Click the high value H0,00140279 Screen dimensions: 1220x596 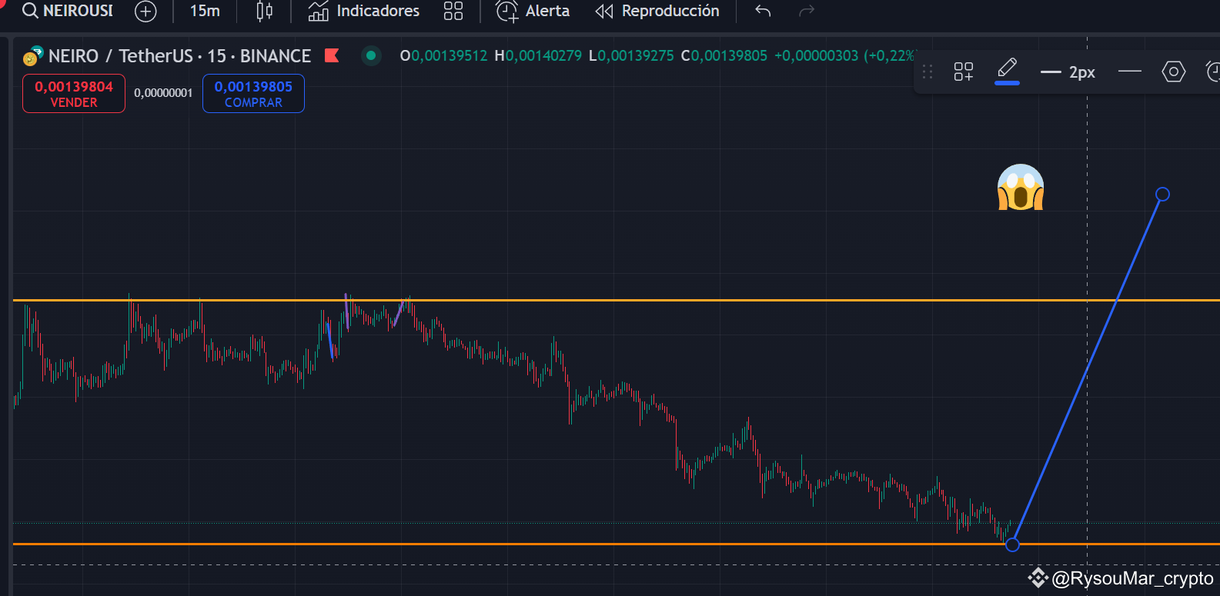[538, 56]
